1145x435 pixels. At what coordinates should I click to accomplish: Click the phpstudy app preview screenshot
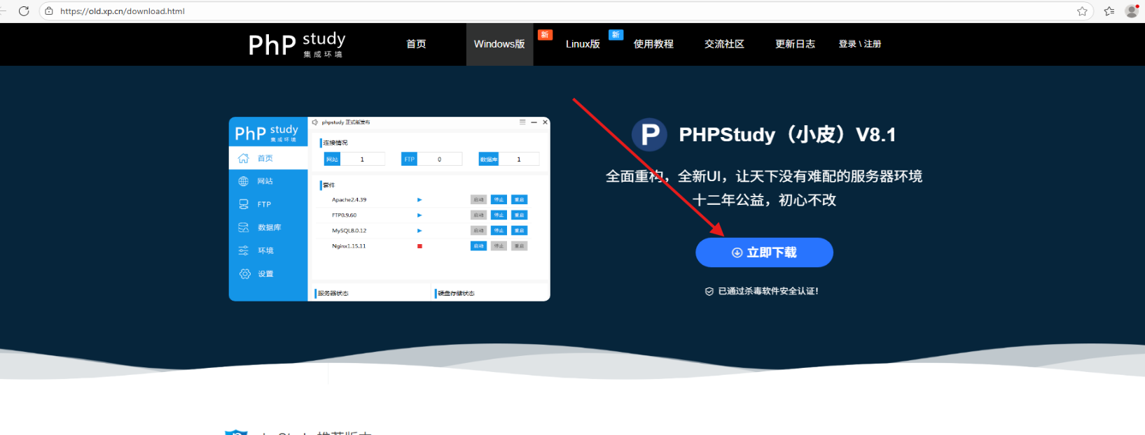point(389,209)
